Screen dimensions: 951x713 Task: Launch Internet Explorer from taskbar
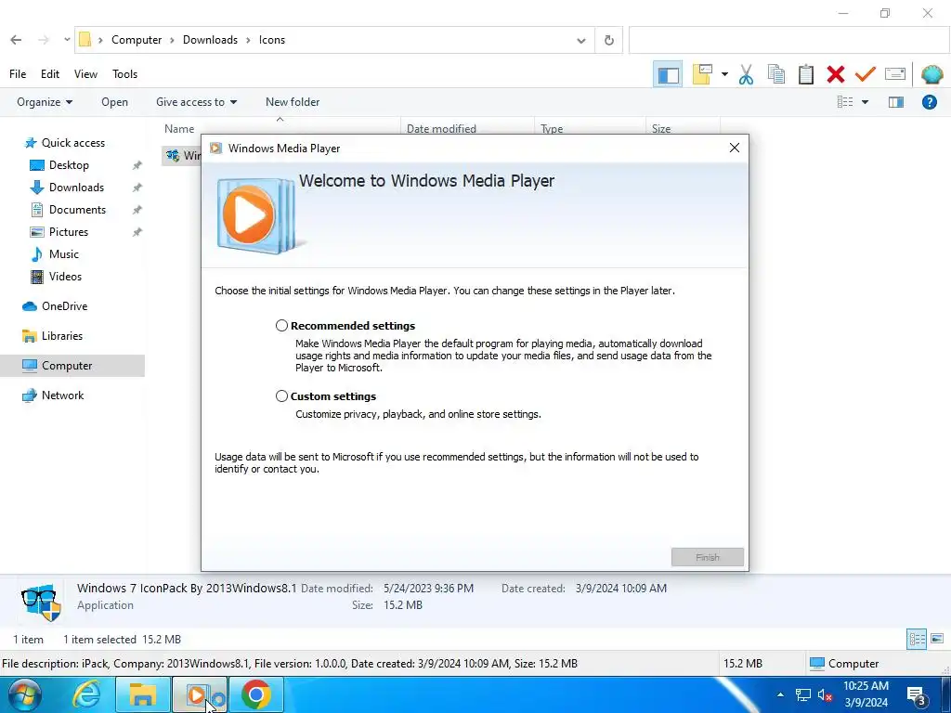point(86,695)
